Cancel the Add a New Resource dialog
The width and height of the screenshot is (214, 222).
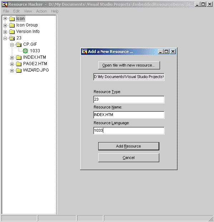coord(129,158)
